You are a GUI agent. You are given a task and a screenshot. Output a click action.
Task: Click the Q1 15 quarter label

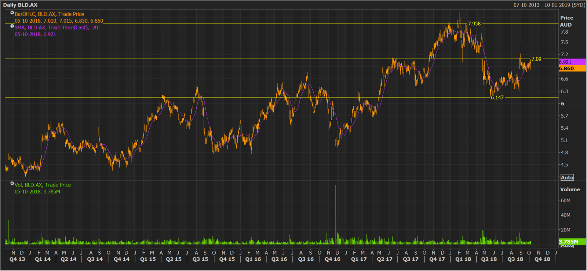(x=148, y=259)
